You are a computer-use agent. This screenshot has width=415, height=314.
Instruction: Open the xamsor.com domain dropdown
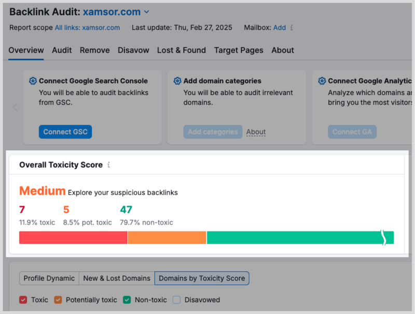[x=146, y=11]
